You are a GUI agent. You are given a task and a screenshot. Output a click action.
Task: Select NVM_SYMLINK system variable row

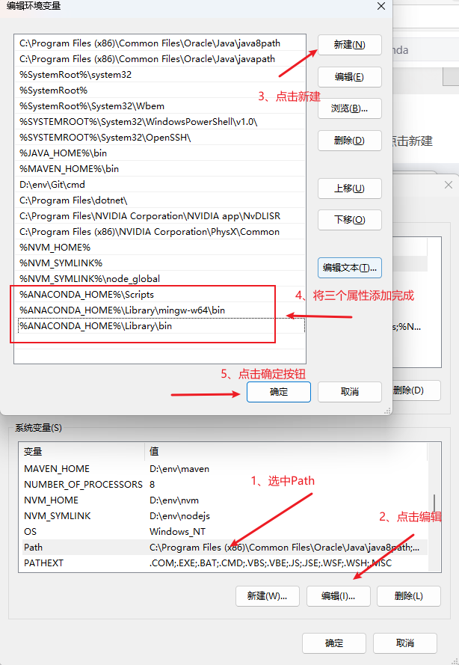tap(223, 515)
